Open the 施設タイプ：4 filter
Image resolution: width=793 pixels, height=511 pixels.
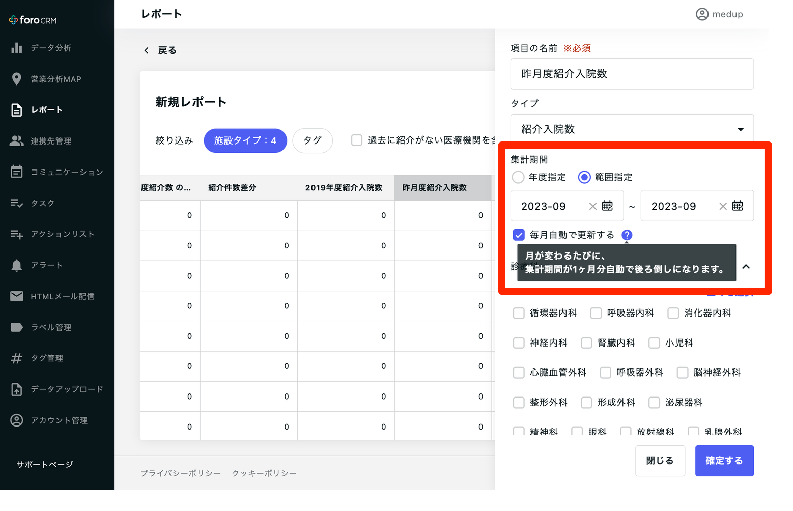245,140
